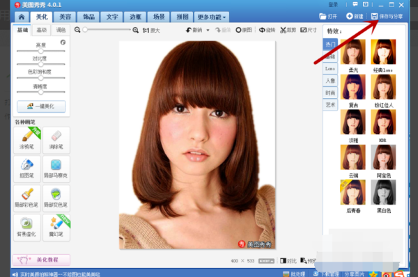Expand the 更多功能 dropdown
This screenshot has width=418, height=277.
(x=212, y=17)
